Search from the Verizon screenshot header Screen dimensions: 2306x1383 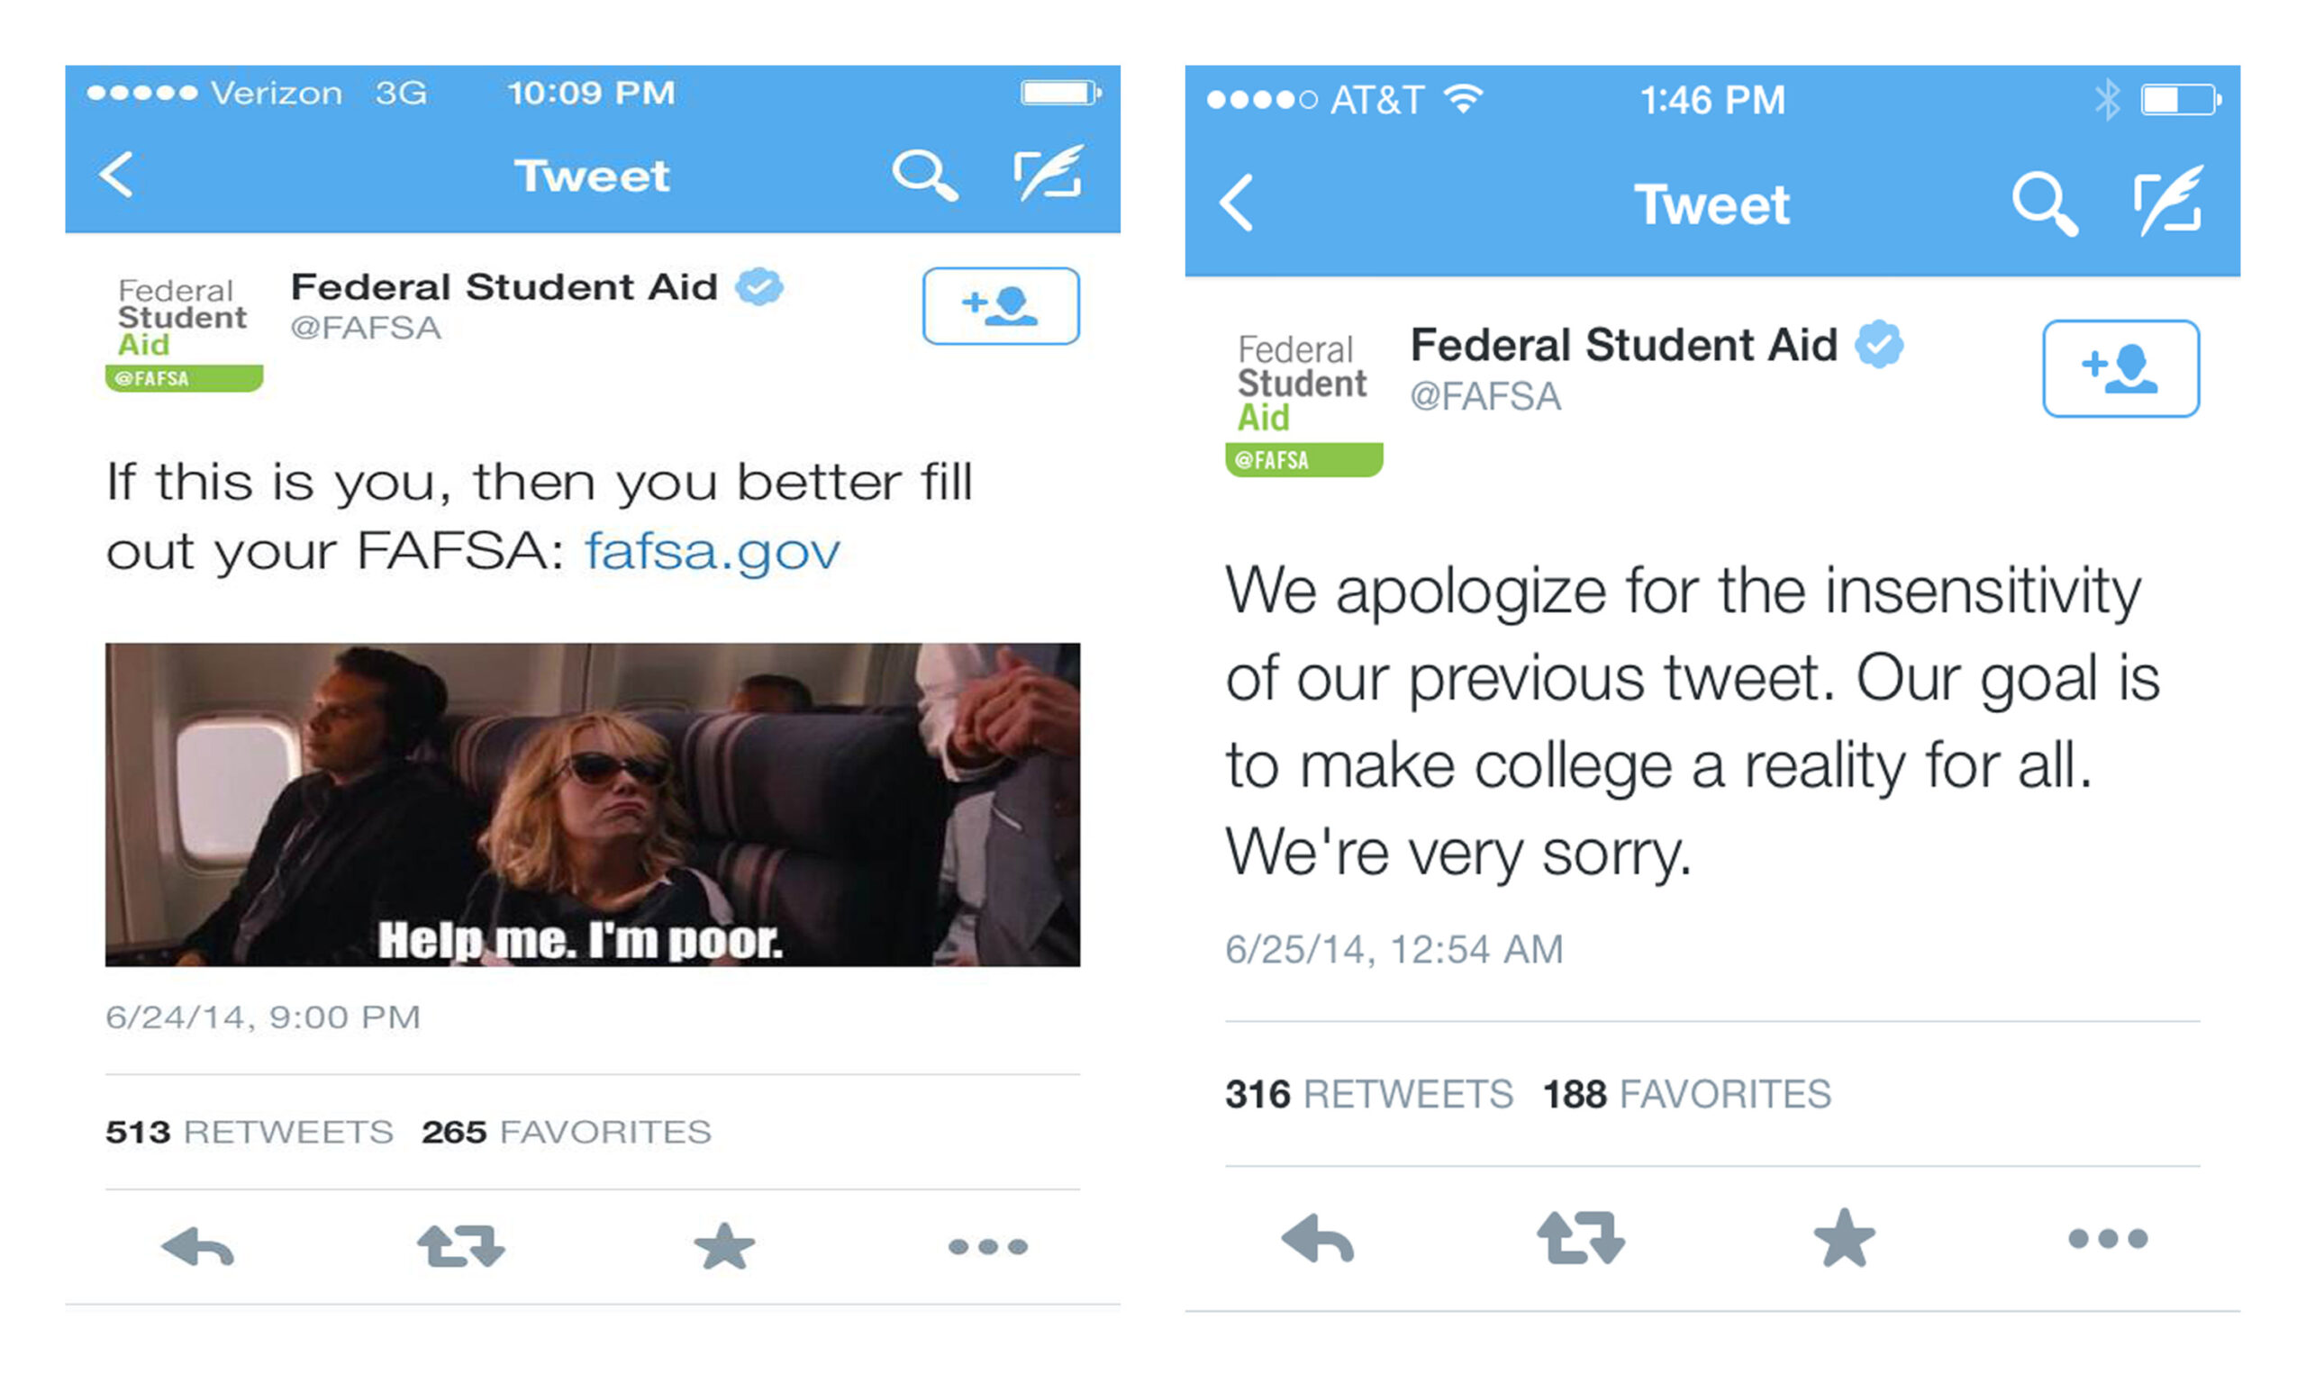pos(923,174)
